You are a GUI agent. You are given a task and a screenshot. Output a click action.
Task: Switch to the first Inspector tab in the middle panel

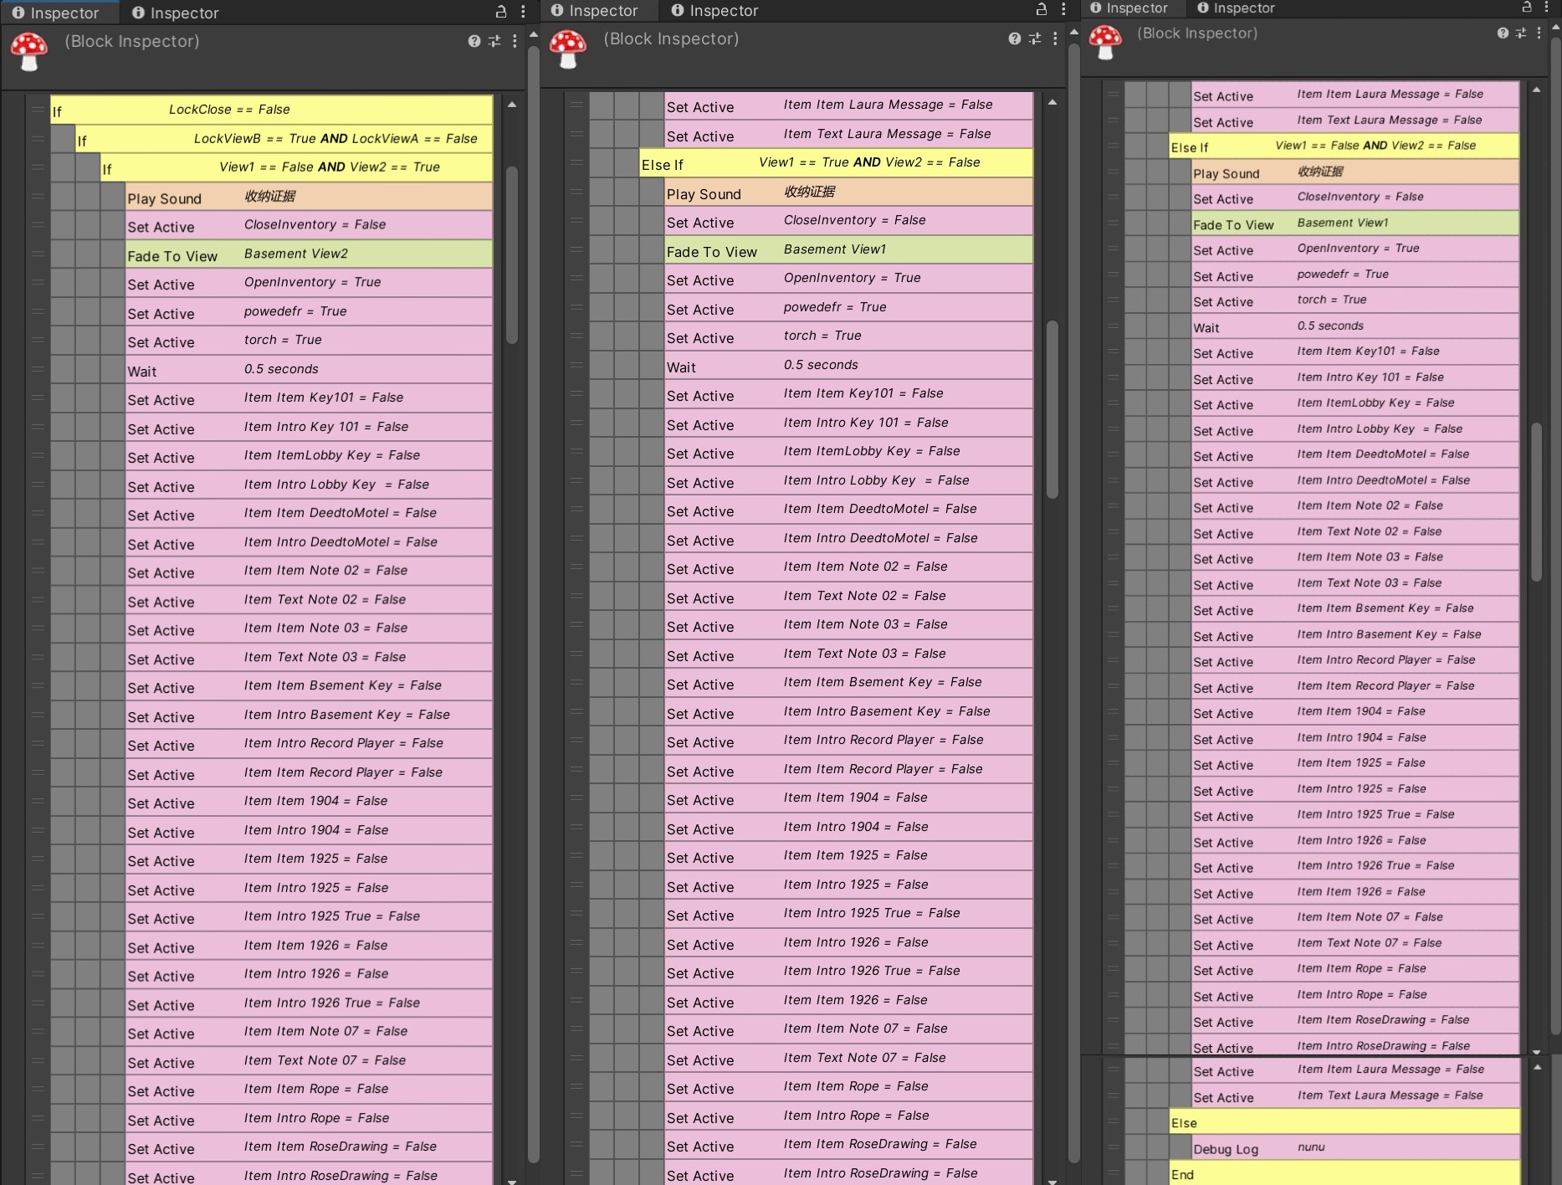[595, 10]
